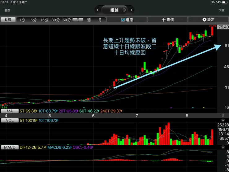This screenshot has height=172, width=229.
Task: Go to next stock with right arrow
Action: point(132,10)
